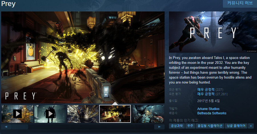Select the 공상과학 tag
This screenshot has width=257, height=134.
176,126
